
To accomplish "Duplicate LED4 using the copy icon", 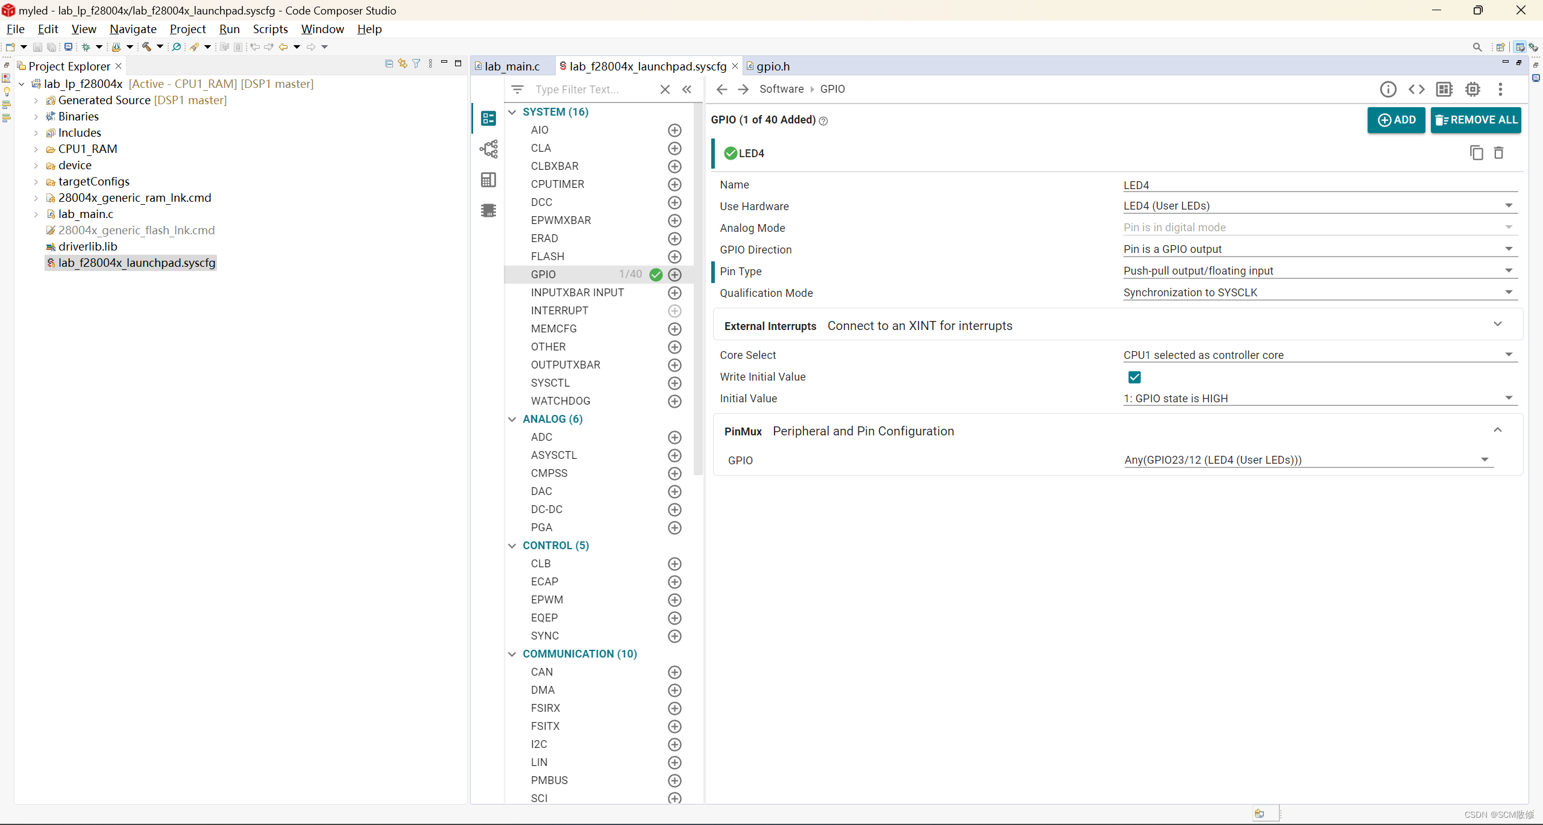I will [1476, 153].
